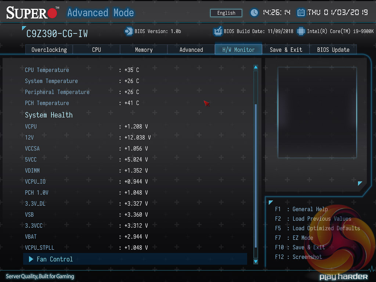The image size is (376, 282).
Task: Click the calendar icon beside the date
Action: tap(301, 12)
